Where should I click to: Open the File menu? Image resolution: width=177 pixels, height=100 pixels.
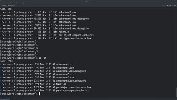[x=1, y=3]
